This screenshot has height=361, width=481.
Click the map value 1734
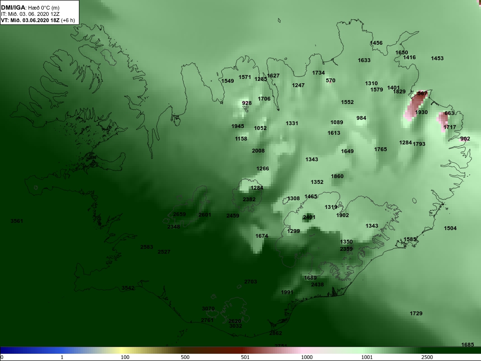[x=318, y=73]
